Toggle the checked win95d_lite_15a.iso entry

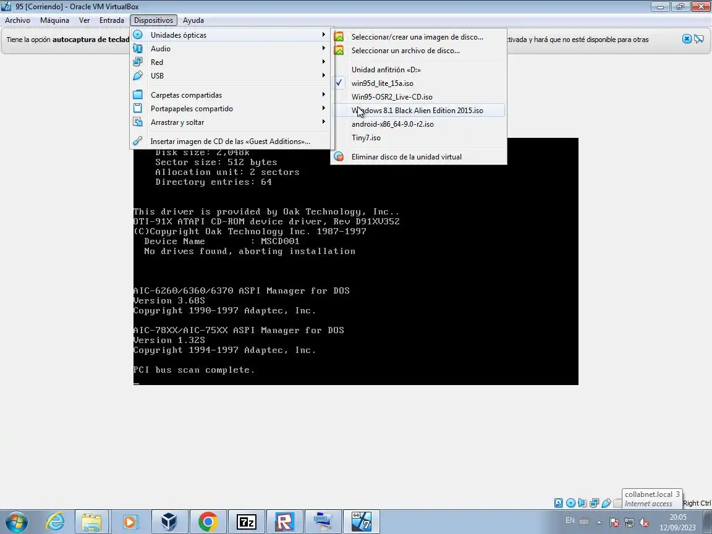pos(418,83)
